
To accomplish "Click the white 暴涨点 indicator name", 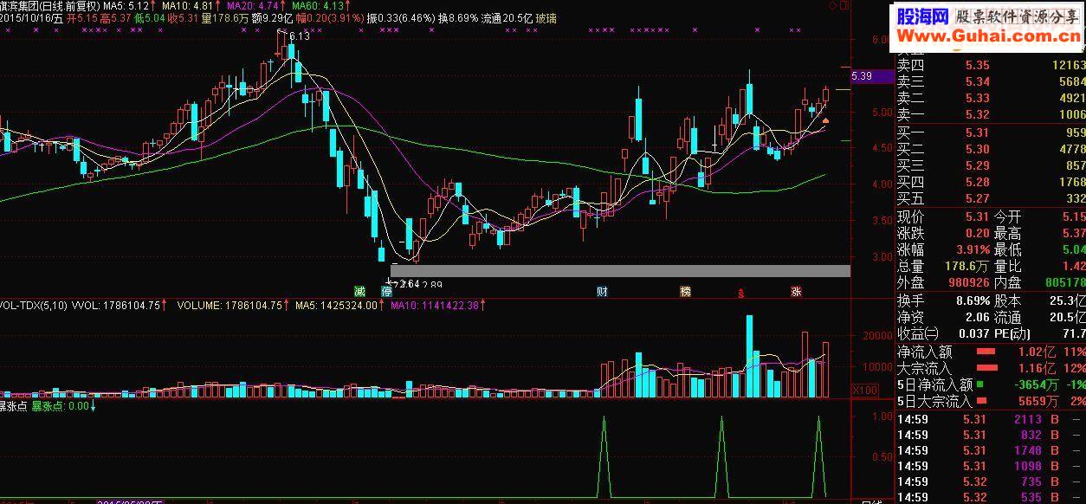I will 13,404.
